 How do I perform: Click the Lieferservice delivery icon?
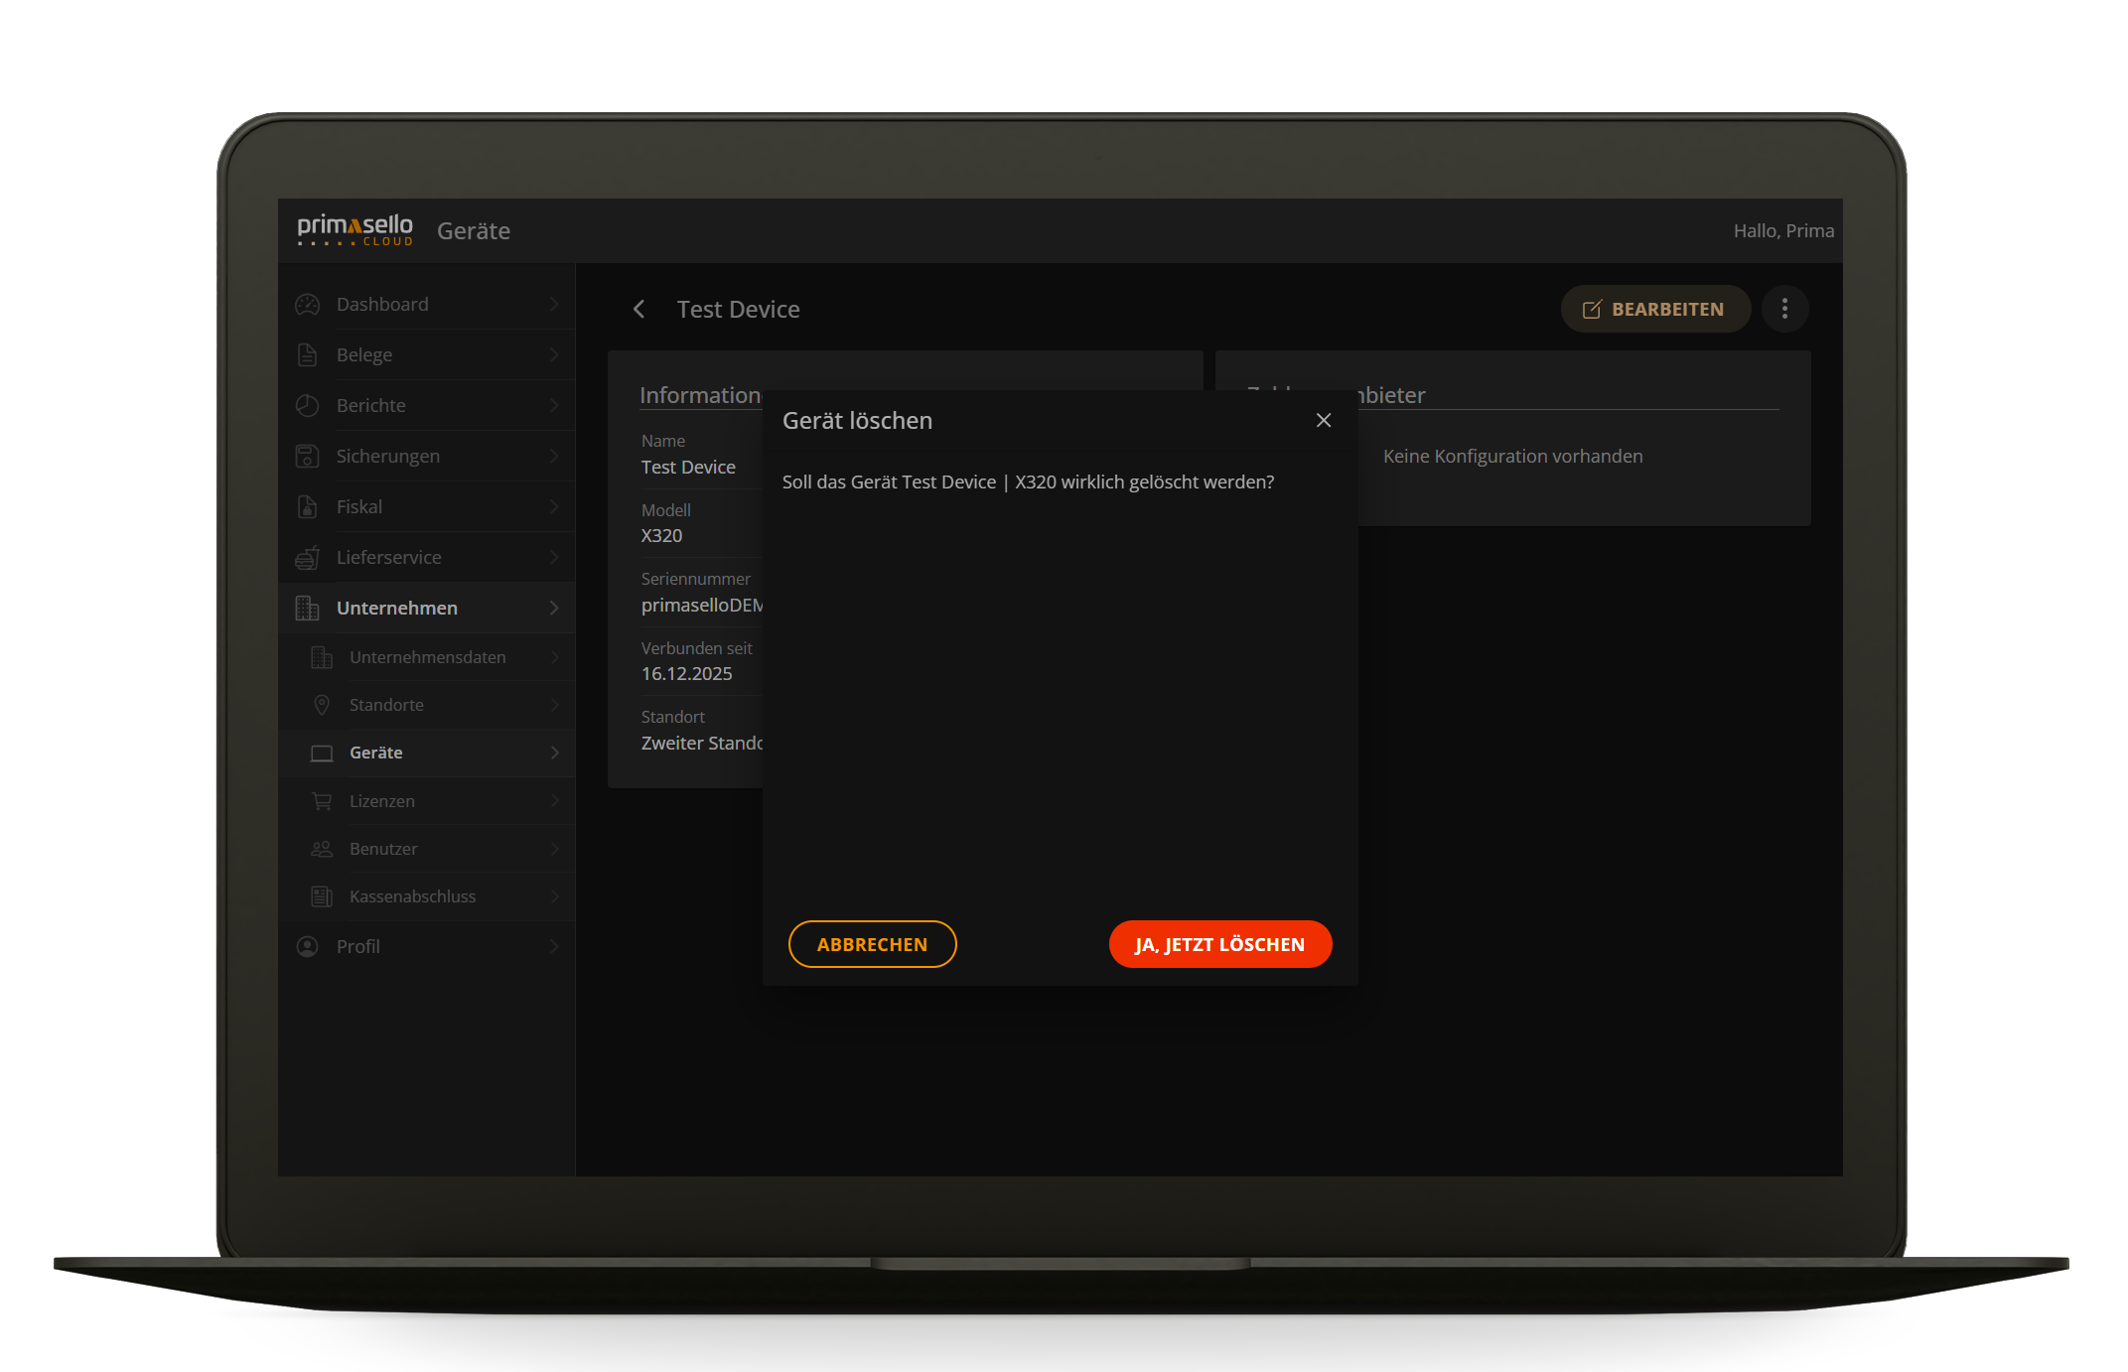tap(308, 558)
